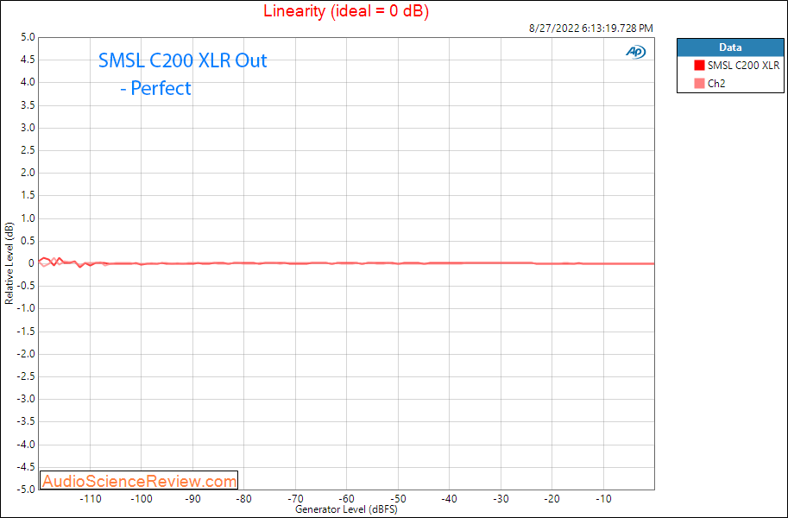The width and height of the screenshot is (788, 518).
Task: Select the SMSL C200 XLR legend entry text
Action: click(743, 66)
